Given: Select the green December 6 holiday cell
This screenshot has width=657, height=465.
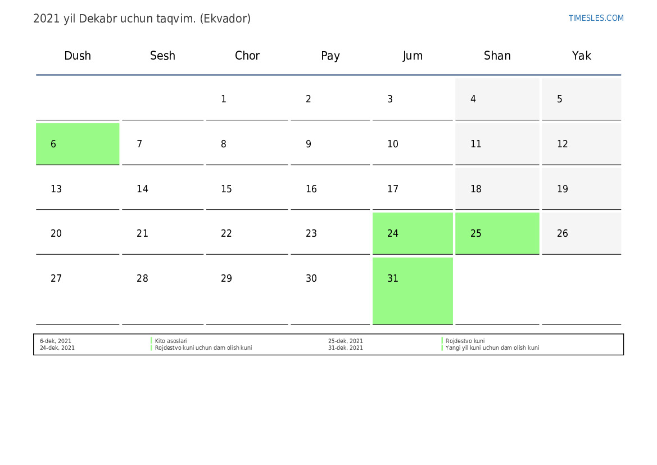Looking at the screenshot, I should pyautogui.click(x=78, y=144).
